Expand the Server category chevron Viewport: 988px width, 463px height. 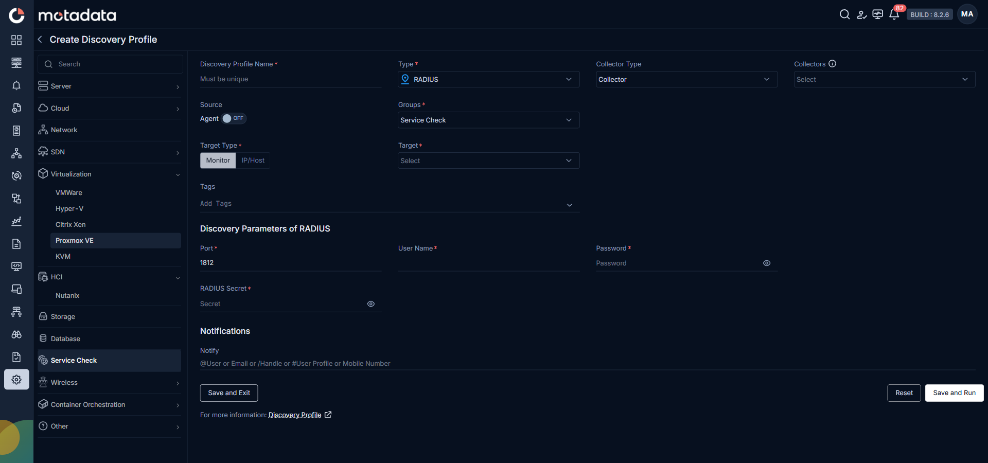tap(178, 87)
